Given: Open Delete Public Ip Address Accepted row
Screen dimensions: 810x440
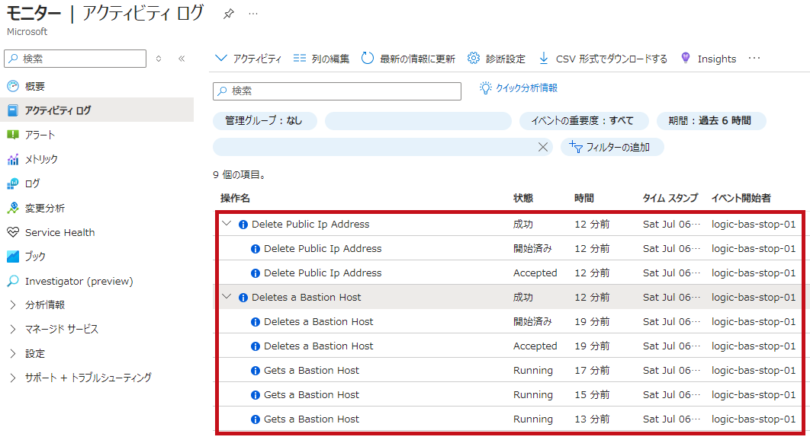Looking at the screenshot, I should click(509, 273).
